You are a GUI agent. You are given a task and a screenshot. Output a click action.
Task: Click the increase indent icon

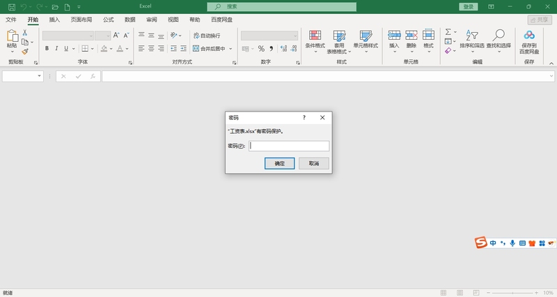(x=183, y=48)
